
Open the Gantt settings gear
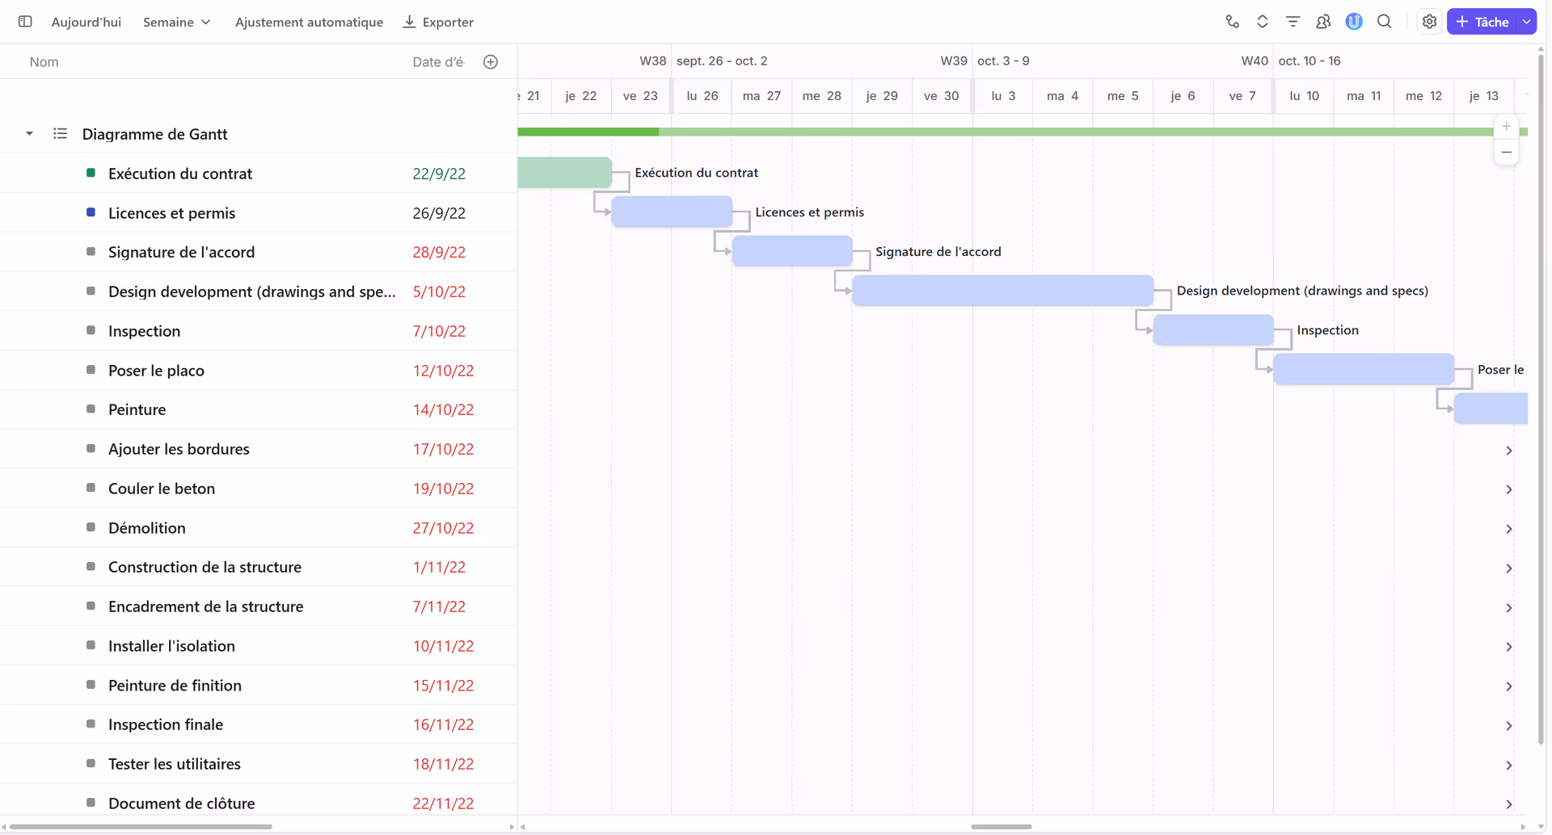click(1429, 22)
